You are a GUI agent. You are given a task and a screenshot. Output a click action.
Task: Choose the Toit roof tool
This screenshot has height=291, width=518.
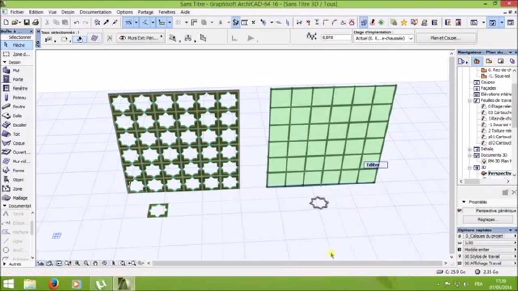pos(16,134)
